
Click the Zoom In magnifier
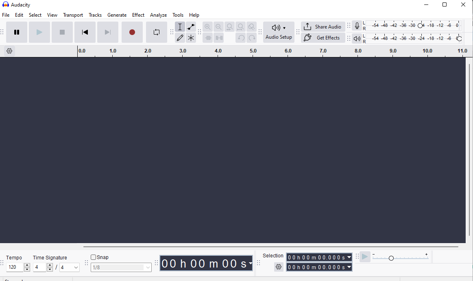click(x=207, y=27)
